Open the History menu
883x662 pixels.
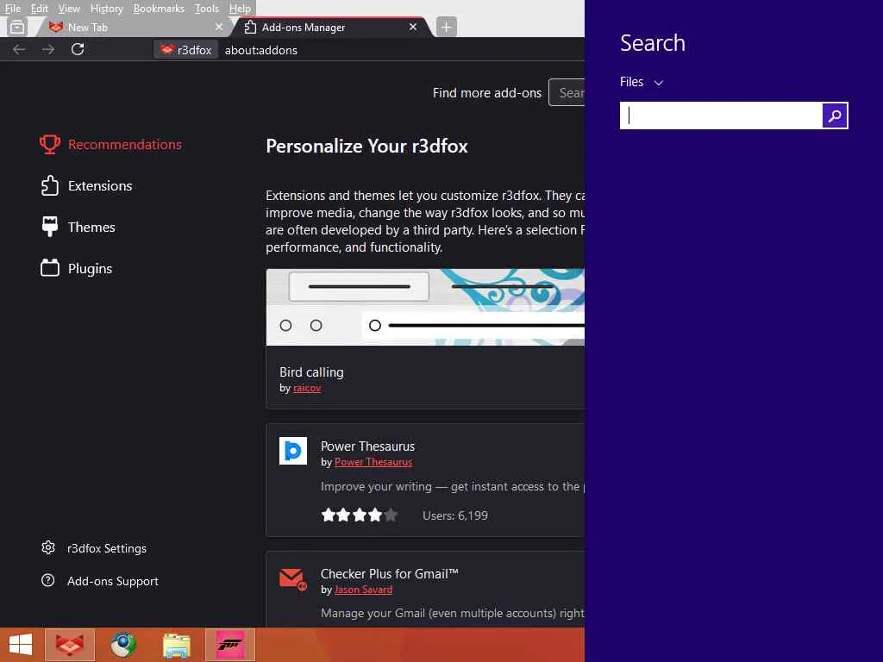[x=106, y=9]
